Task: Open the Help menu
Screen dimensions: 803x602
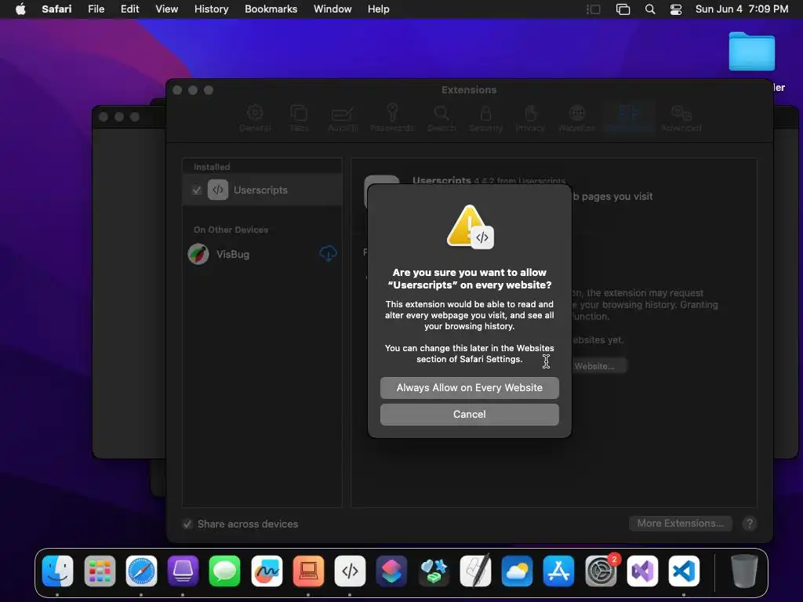Action: point(379,9)
